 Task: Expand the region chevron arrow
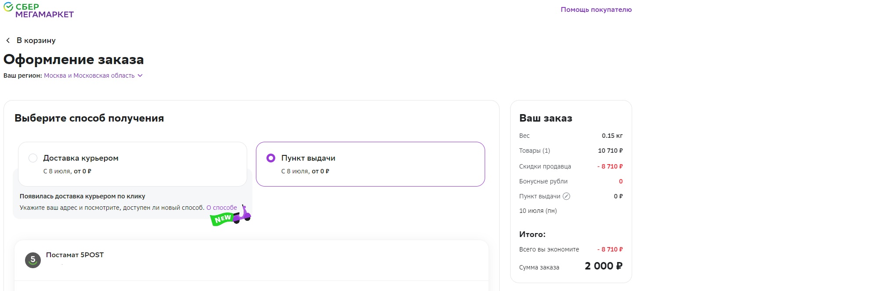[140, 75]
